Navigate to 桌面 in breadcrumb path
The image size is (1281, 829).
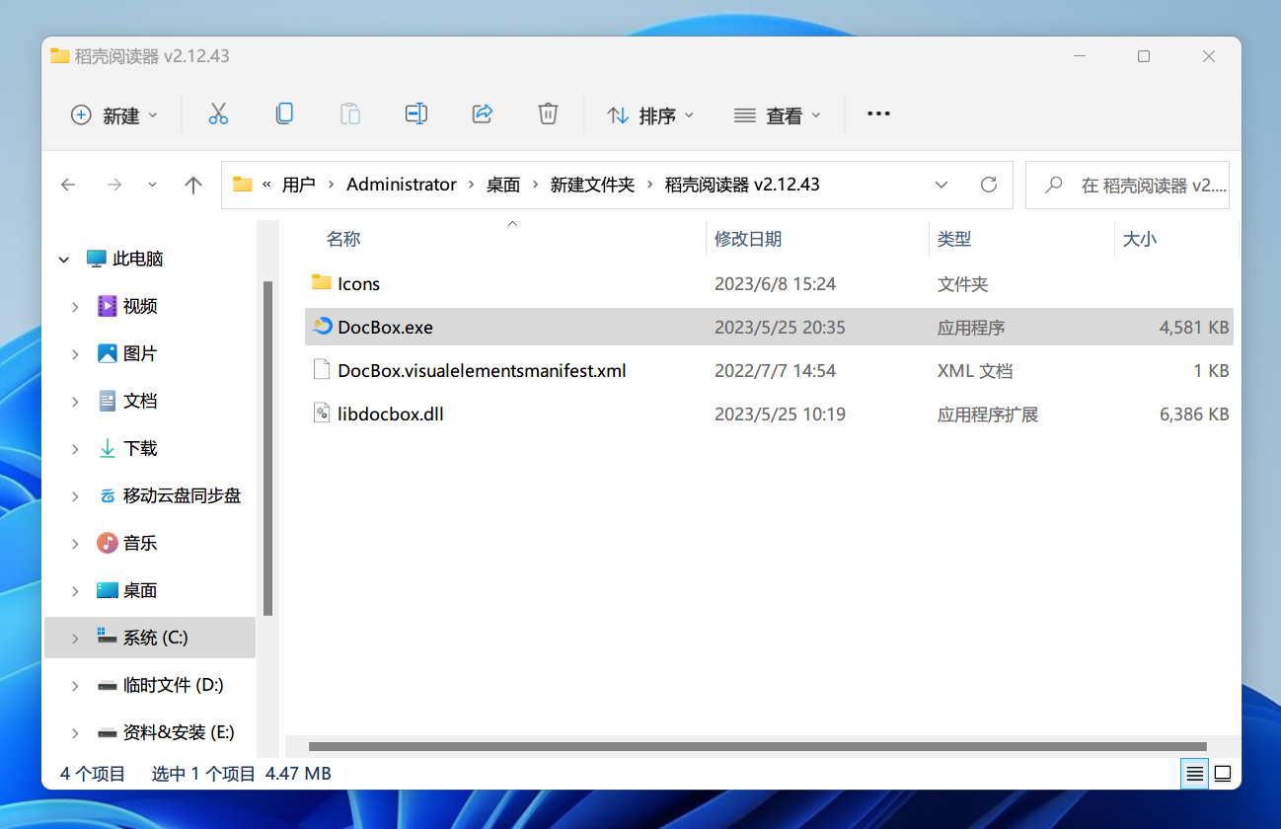[x=503, y=185]
